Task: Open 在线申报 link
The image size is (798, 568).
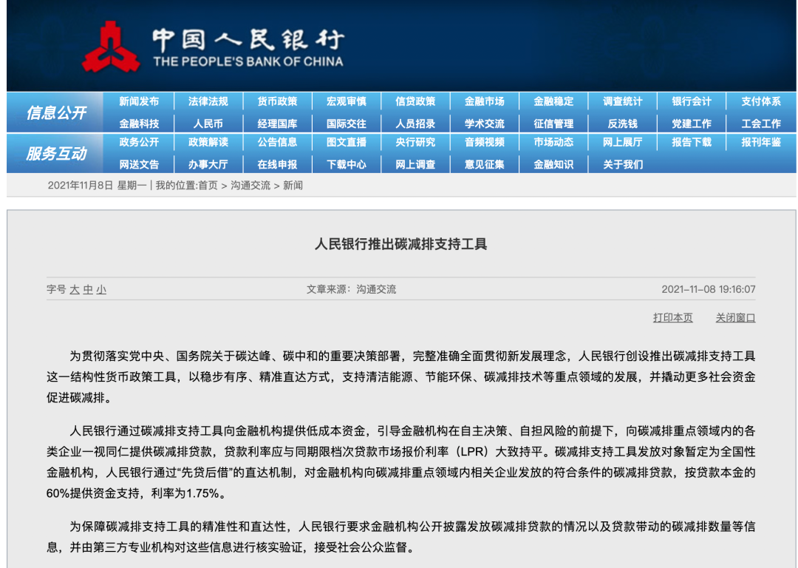Action: coord(277,164)
